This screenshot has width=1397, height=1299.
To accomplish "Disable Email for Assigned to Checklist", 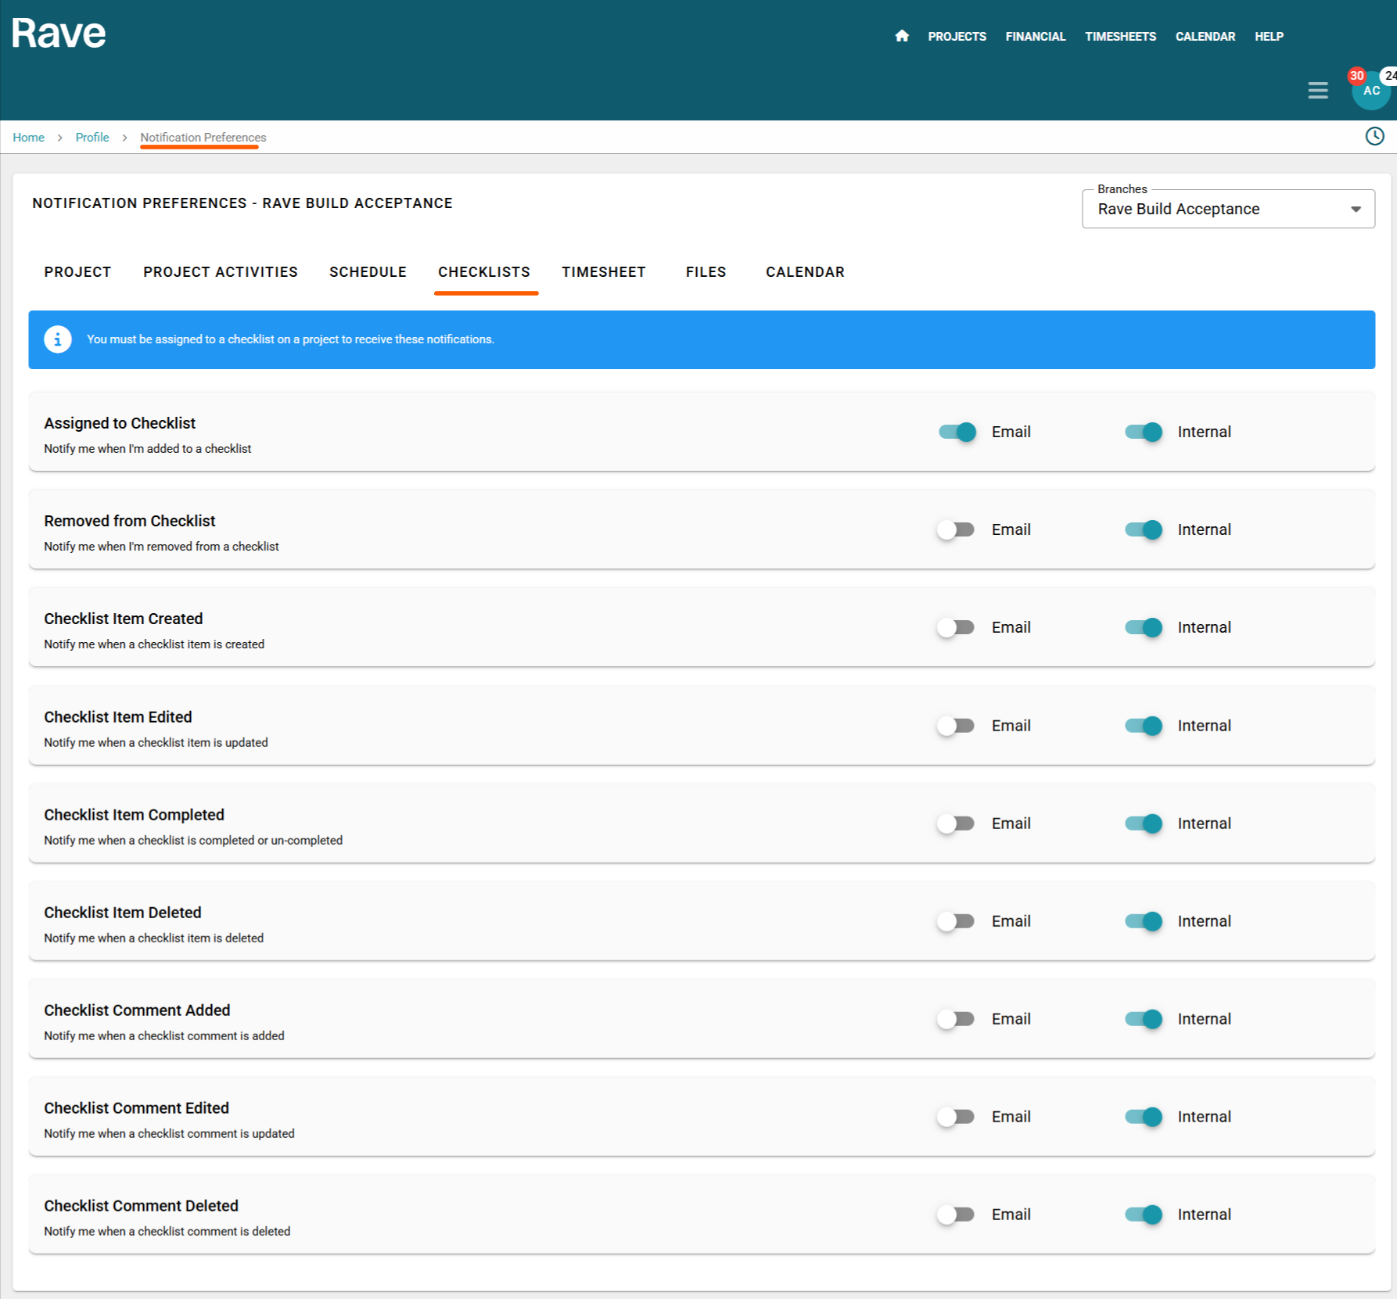I will [x=957, y=432].
